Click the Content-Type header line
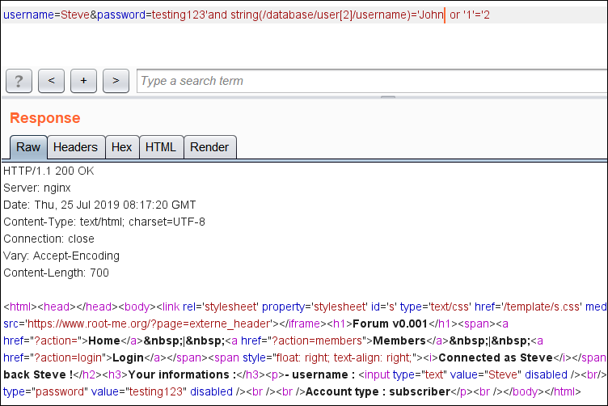The width and height of the screenshot is (608, 406). point(104,222)
